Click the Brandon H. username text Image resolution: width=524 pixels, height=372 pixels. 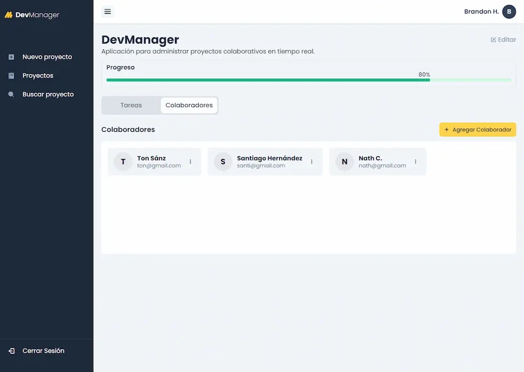click(x=481, y=12)
